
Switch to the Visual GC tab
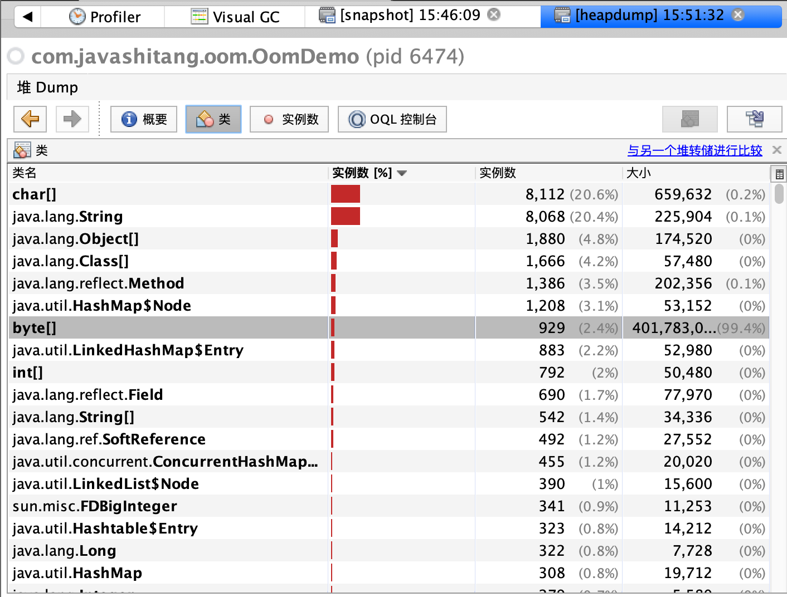(235, 17)
